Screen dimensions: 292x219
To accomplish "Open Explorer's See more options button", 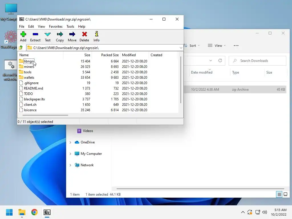I will coord(236,45).
